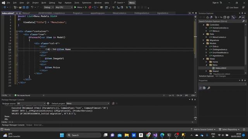This screenshot has width=248, height=139.
Task: Collapse the Models folder
Action: pyautogui.click(x=204, y=43)
